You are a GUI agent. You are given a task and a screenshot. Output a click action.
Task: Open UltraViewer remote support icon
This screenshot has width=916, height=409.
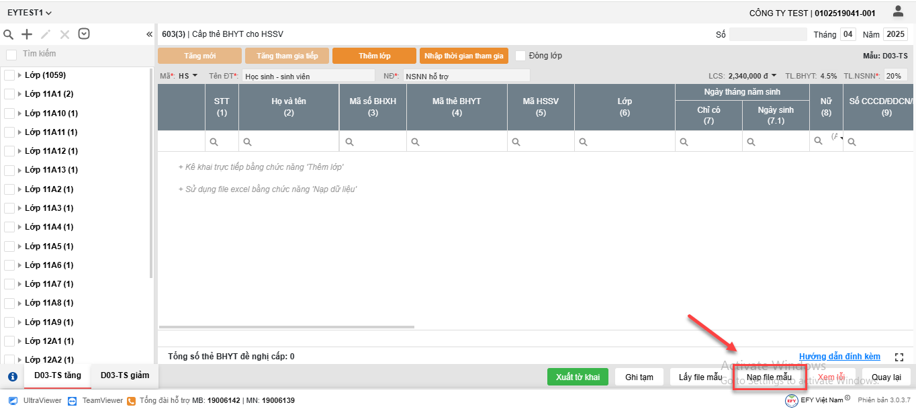(x=13, y=400)
